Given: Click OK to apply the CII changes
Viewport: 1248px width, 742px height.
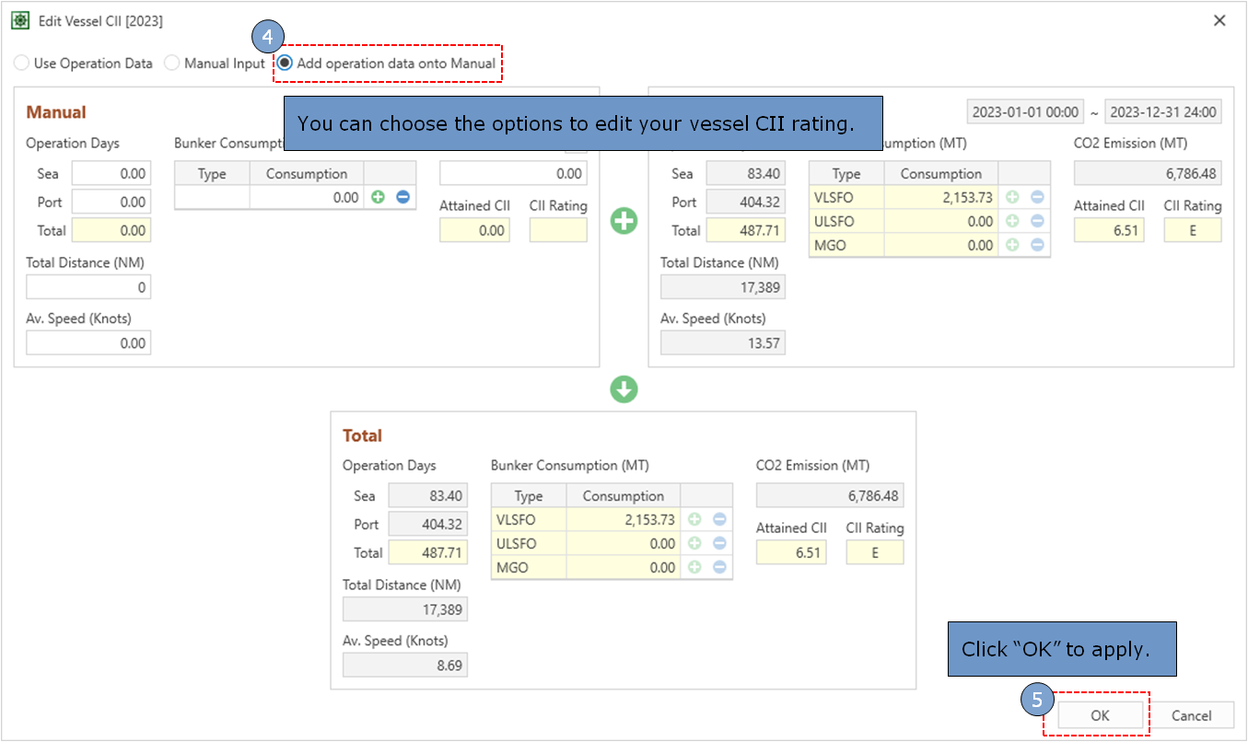Looking at the screenshot, I should (1100, 715).
